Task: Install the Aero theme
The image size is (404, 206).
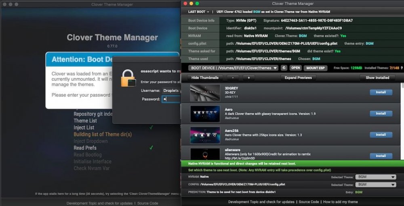Action: pos(381,113)
